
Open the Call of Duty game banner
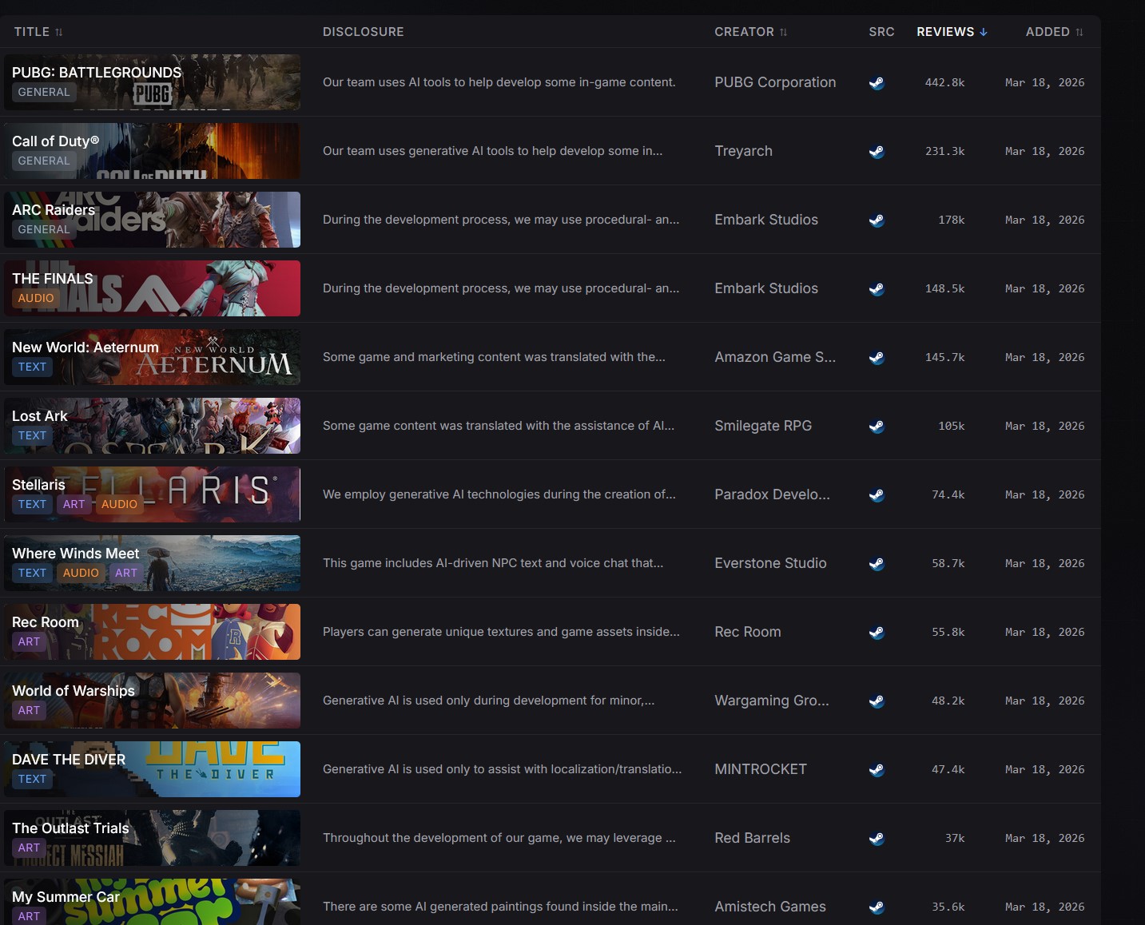152,151
